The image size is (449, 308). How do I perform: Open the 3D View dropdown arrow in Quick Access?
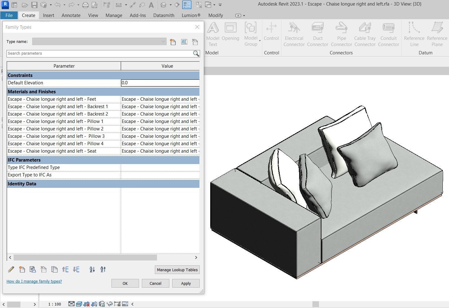tap(171, 5)
